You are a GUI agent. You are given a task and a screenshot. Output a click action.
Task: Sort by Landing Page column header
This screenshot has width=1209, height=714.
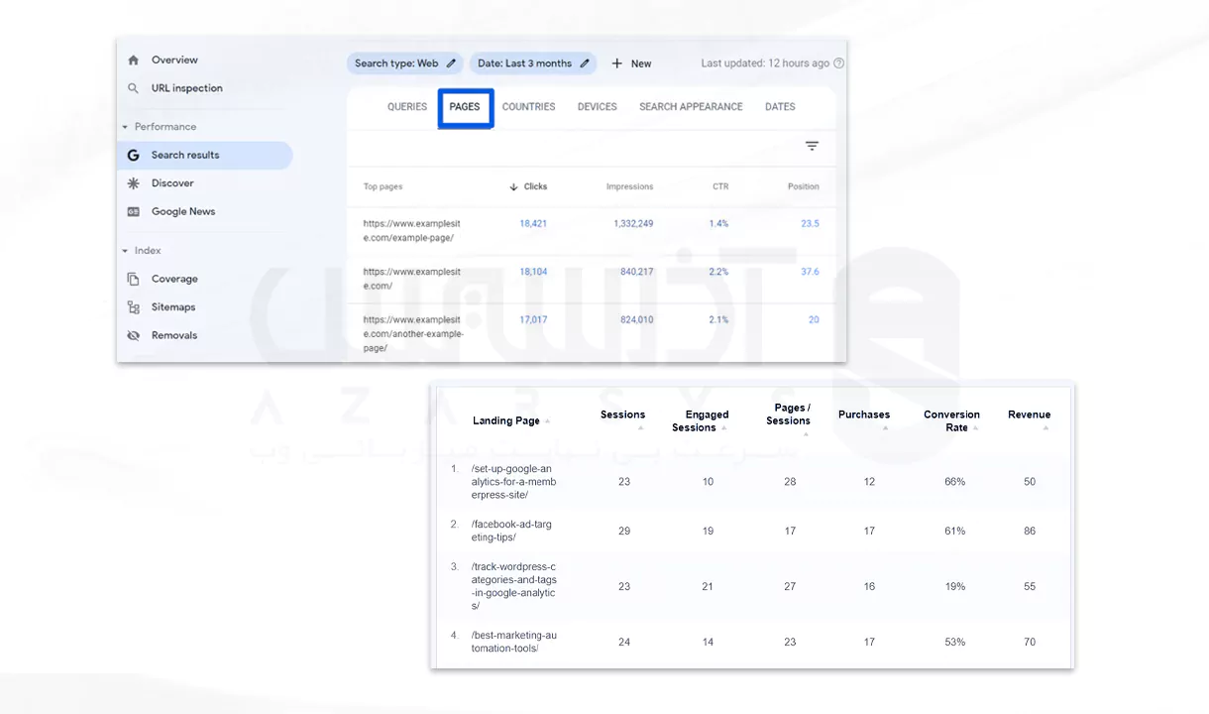click(x=506, y=420)
